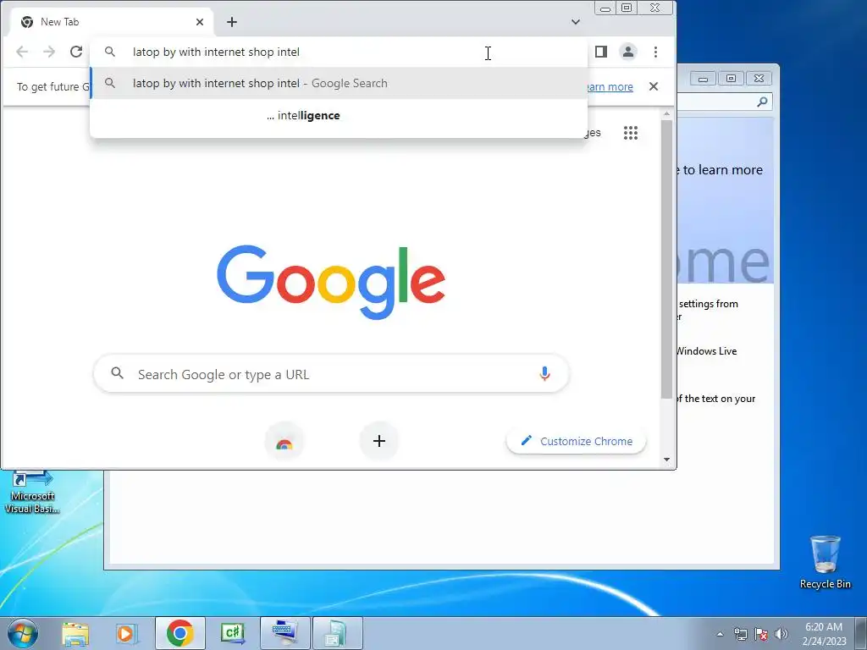Image resolution: width=867 pixels, height=650 pixels.
Task: Click the Show desktop strip
Action: click(861, 634)
